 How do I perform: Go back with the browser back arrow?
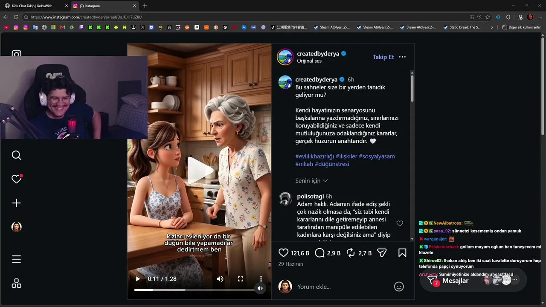pyautogui.click(x=6, y=17)
